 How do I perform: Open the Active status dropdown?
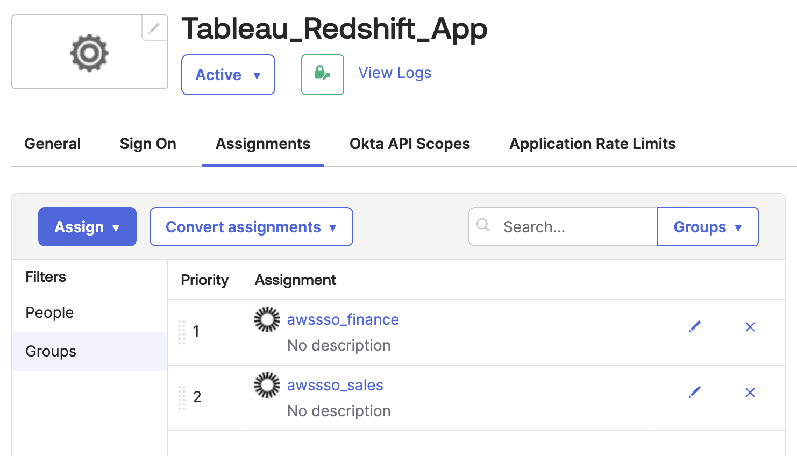click(x=228, y=75)
